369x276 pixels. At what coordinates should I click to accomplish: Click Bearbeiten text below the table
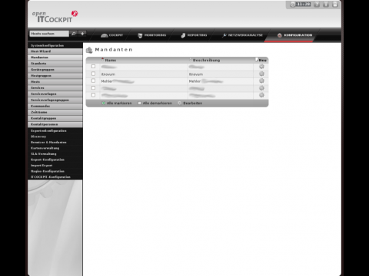coord(193,103)
